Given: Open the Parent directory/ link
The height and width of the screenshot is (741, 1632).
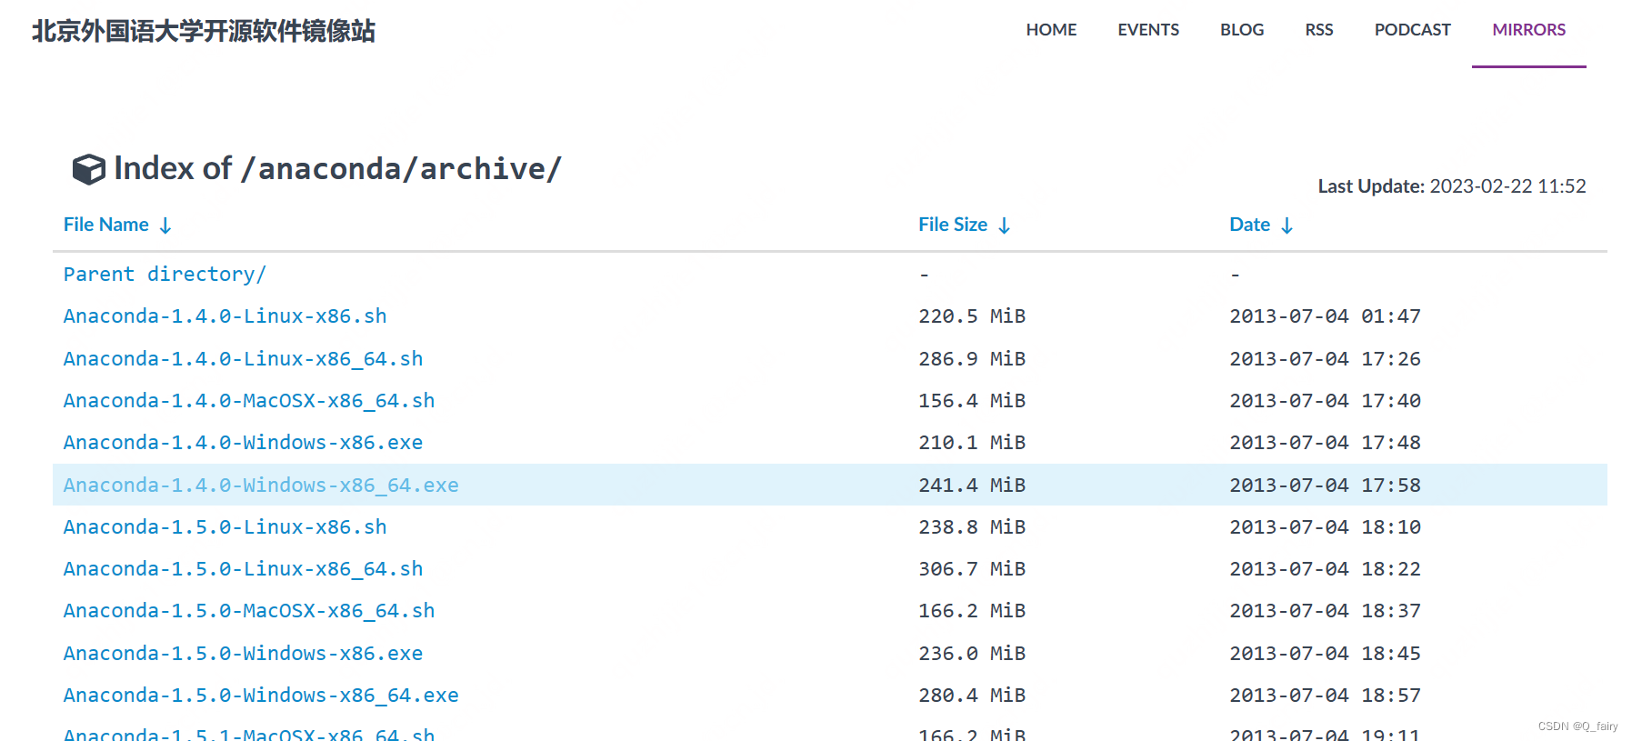Looking at the screenshot, I should click(165, 274).
